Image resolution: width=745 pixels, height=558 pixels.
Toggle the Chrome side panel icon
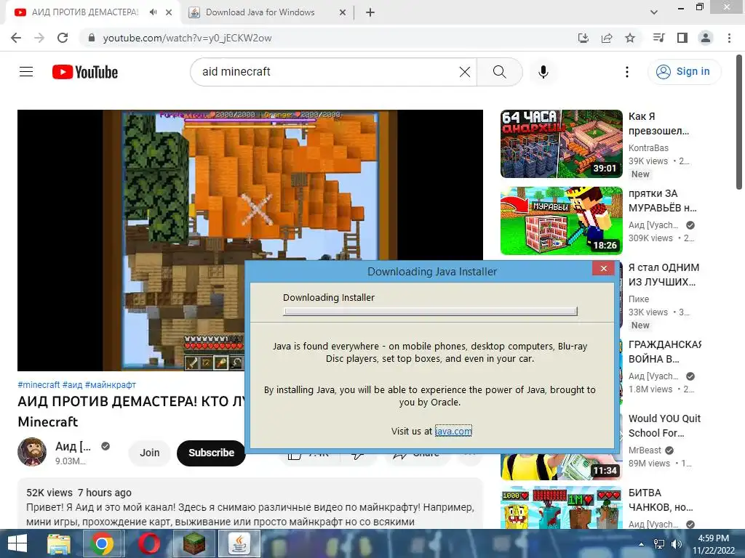(x=682, y=38)
